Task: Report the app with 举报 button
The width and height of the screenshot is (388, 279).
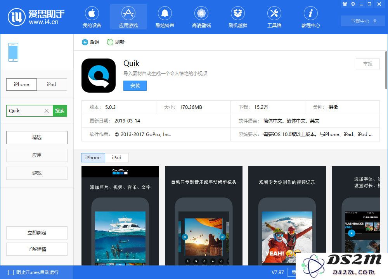Action: click(x=368, y=64)
